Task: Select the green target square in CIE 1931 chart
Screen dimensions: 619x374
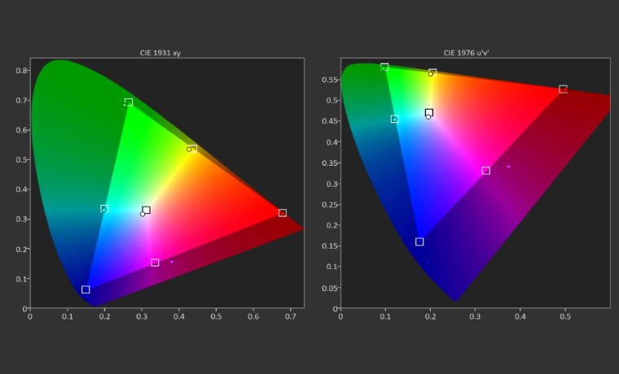Action: click(x=129, y=102)
